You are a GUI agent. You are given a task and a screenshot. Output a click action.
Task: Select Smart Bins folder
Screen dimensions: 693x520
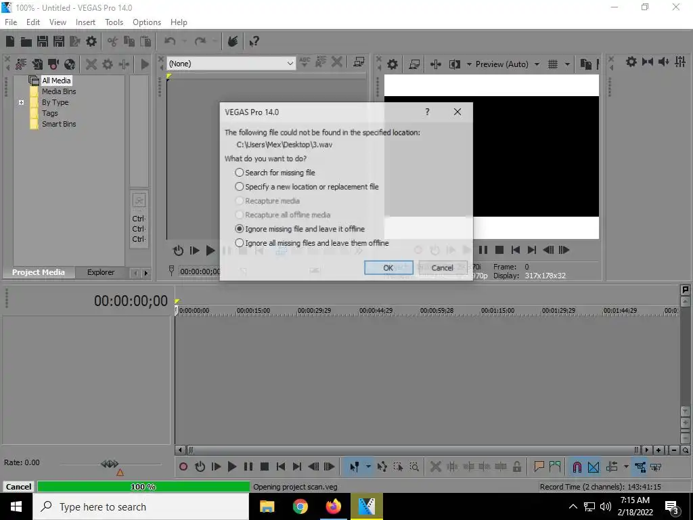[x=59, y=124]
